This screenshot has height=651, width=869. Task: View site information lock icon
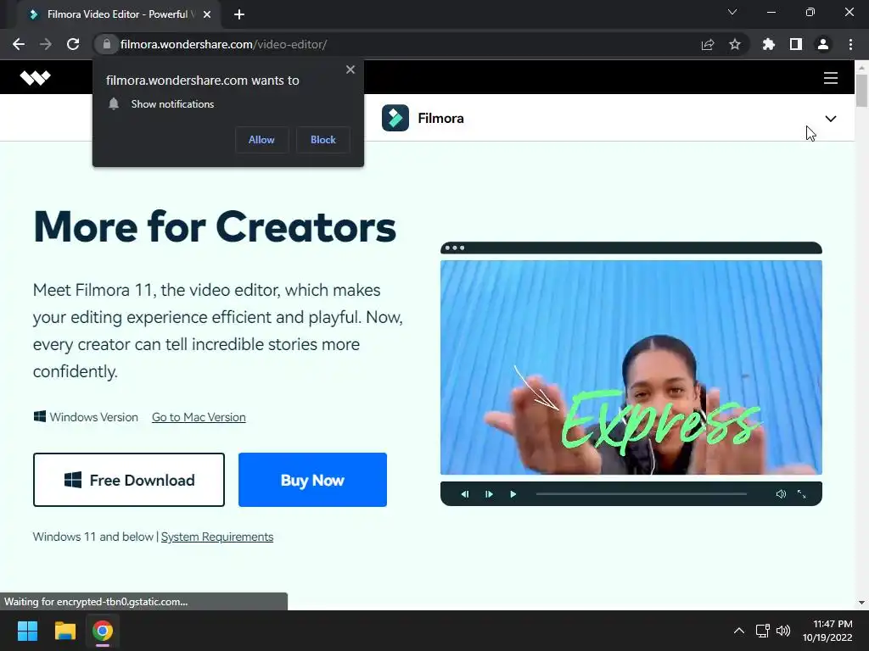(107, 44)
